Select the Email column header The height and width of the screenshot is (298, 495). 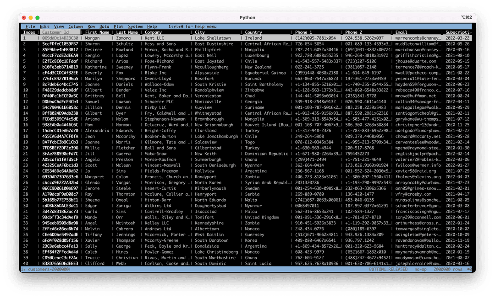point(401,32)
